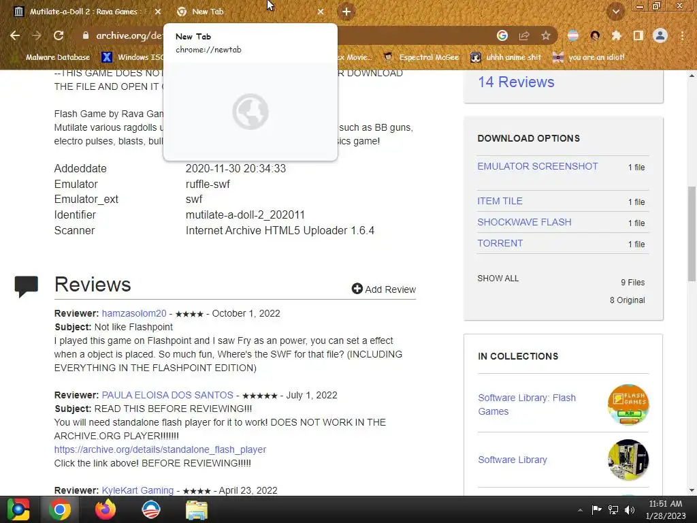Open the you are an idiot bookmark
The image size is (697, 523).
tap(589, 57)
